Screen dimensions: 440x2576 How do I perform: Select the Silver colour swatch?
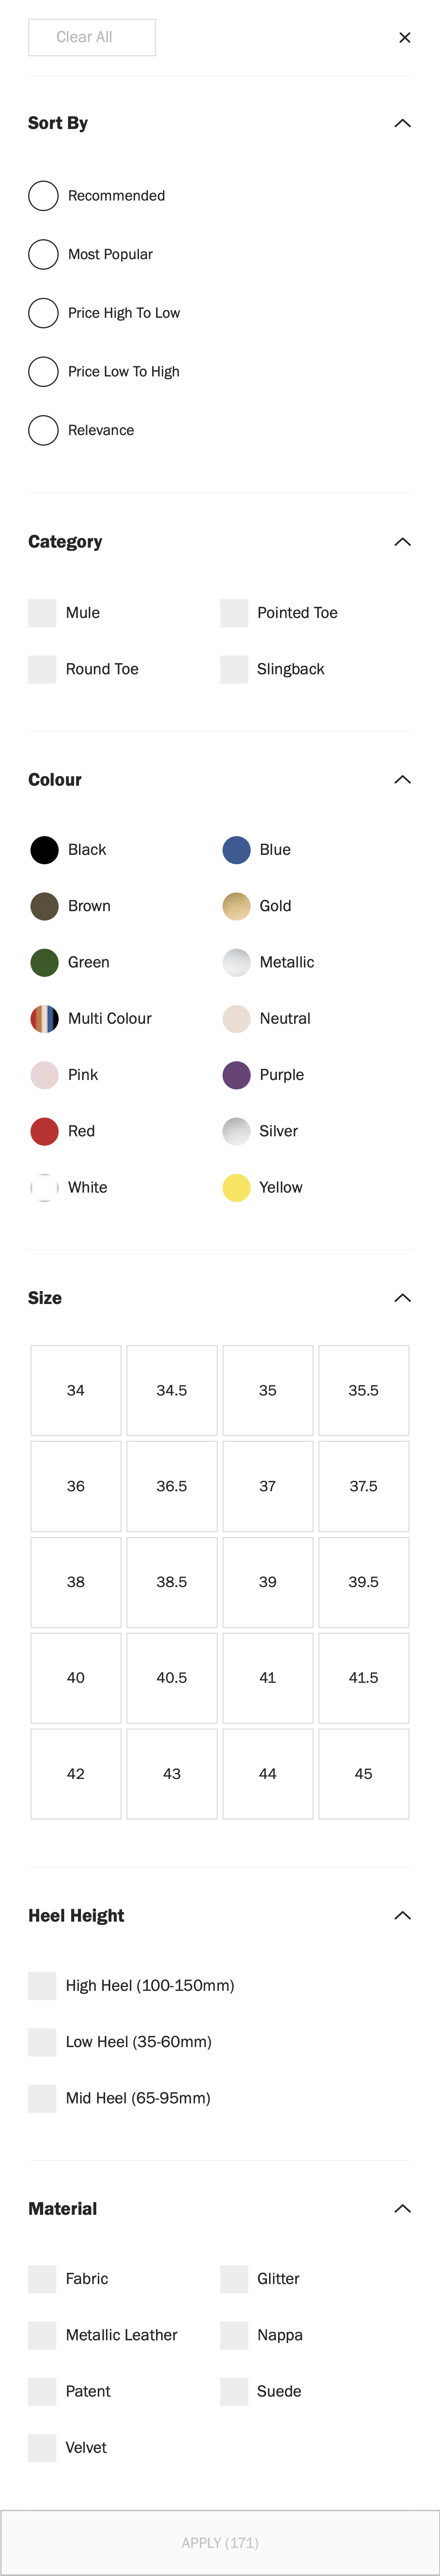[x=236, y=1131]
